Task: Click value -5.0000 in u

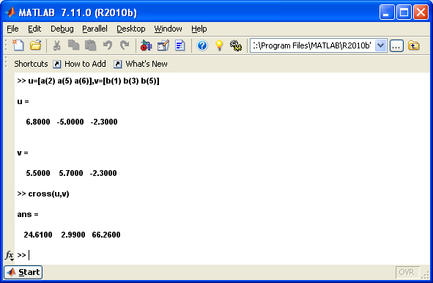Action: [x=70, y=122]
